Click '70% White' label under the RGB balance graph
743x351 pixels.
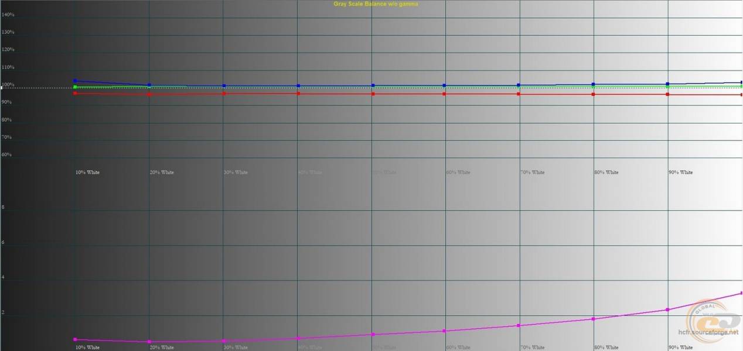click(x=532, y=173)
